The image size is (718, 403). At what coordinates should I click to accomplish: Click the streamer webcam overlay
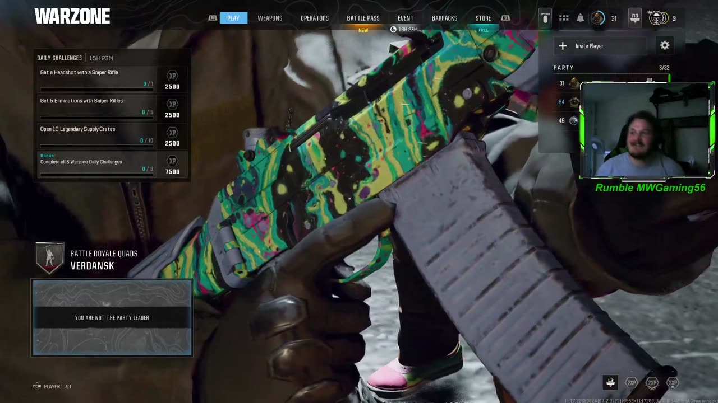point(647,130)
